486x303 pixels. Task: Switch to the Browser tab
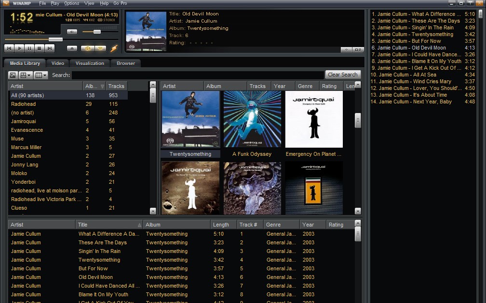pyautogui.click(x=125, y=63)
